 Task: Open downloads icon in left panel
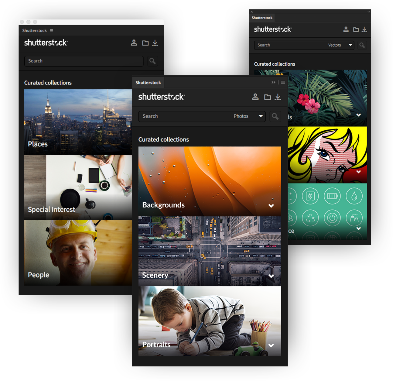click(x=155, y=43)
